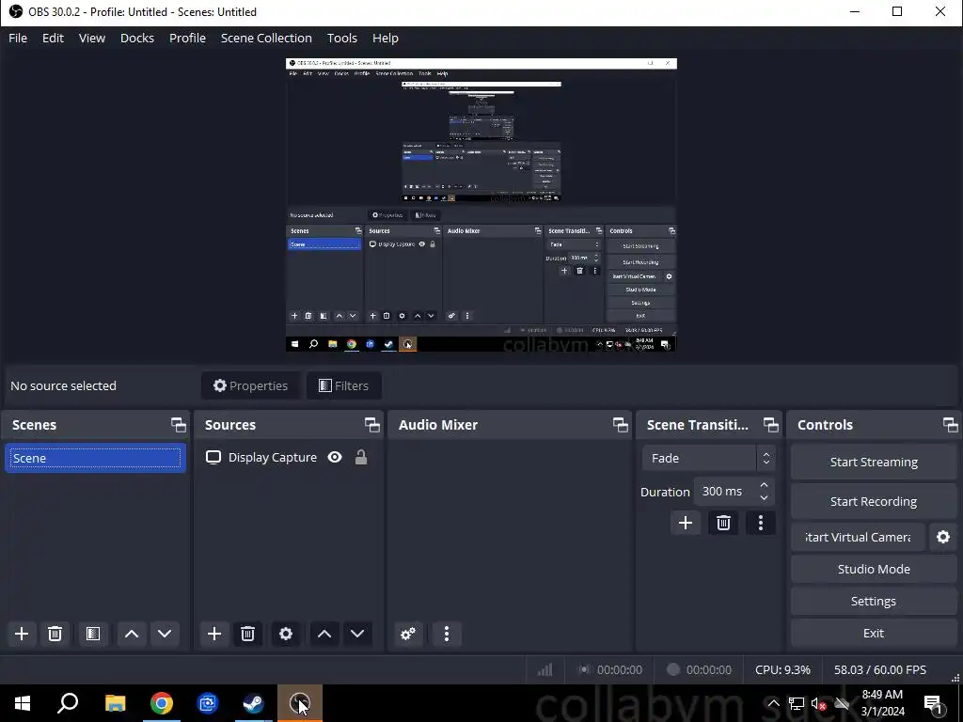The height and width of the screenshot is (722, 963).
Task: Open the Scene Collection menu
Action: [x=266, y=38]
